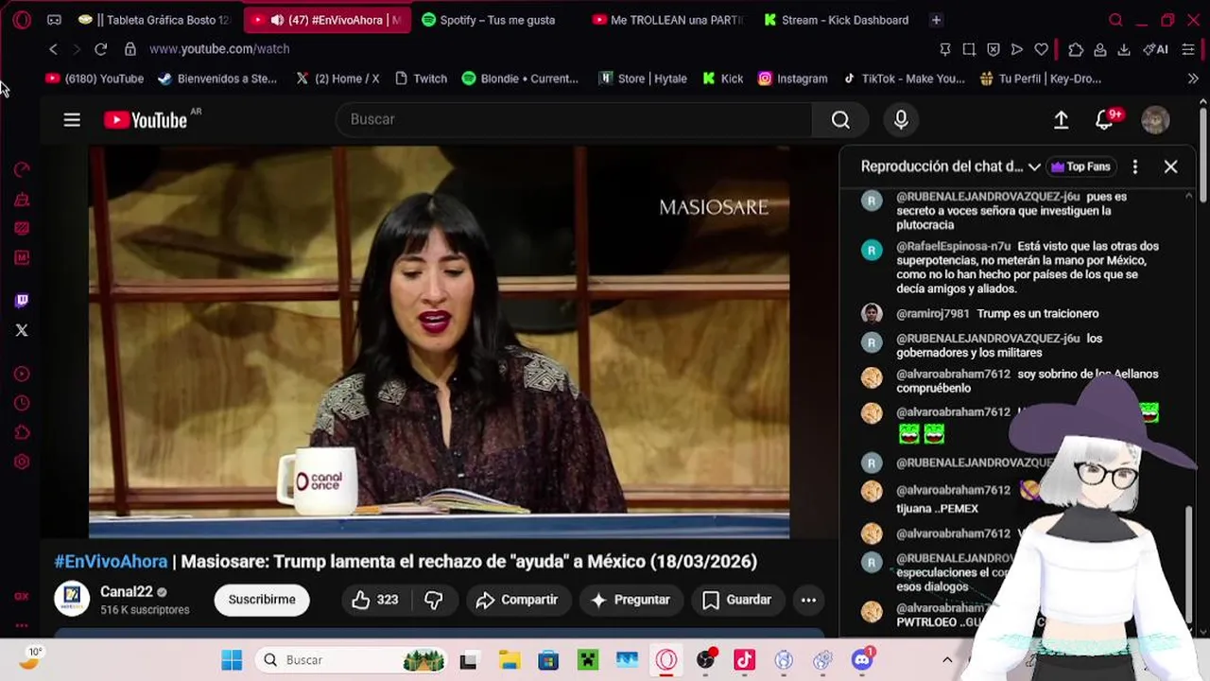Open Twitch in the Opera sidebar
The image size is (1210, 681).
22,301
